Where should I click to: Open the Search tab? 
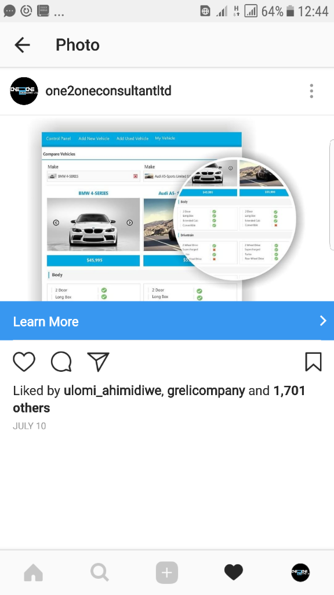click(100, 572)
